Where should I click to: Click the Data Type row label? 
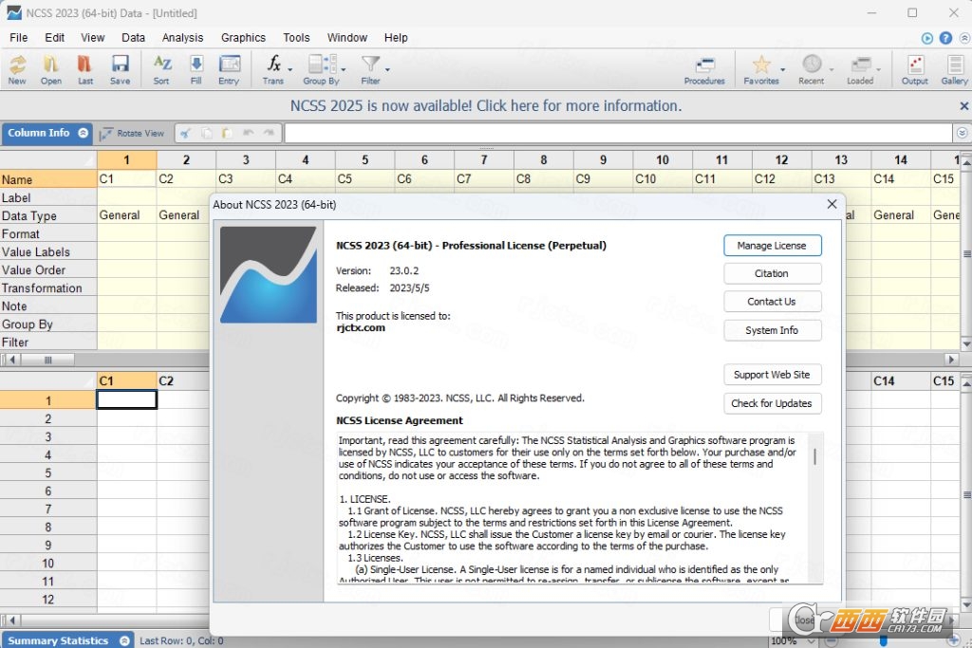coord(48,215)
